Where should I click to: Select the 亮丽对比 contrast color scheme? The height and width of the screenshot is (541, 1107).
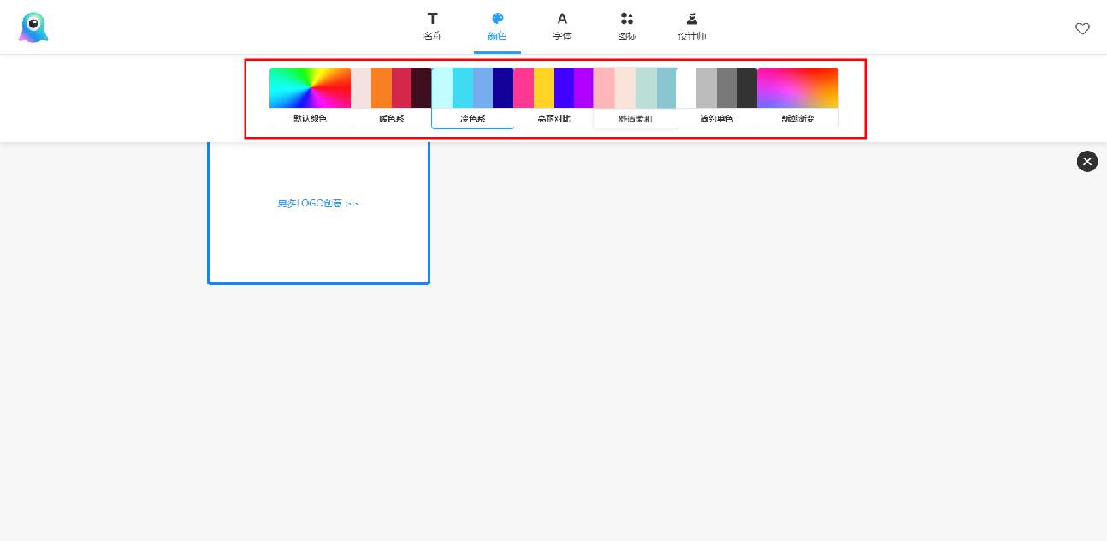[554, 117]
